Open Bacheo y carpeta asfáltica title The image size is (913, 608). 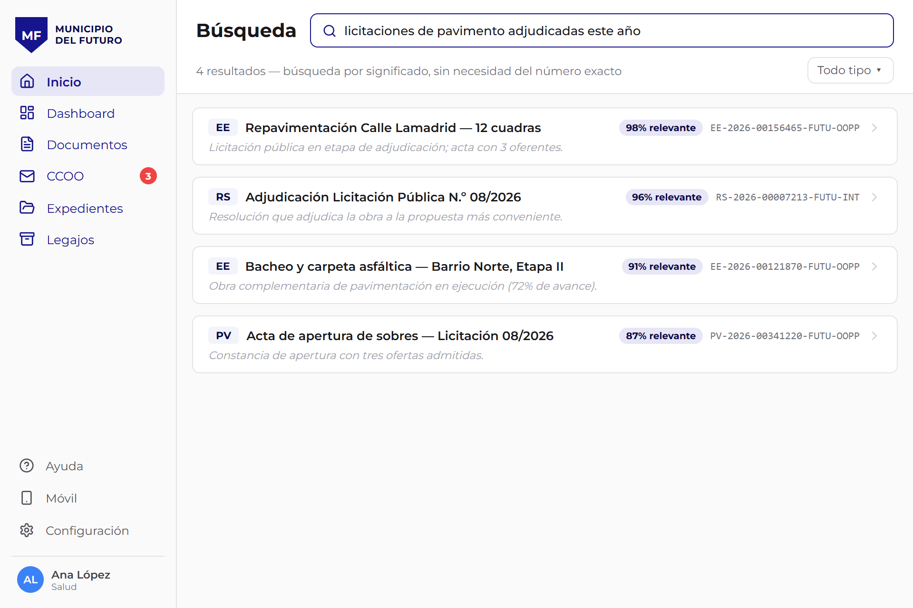[x=404, y=266]
